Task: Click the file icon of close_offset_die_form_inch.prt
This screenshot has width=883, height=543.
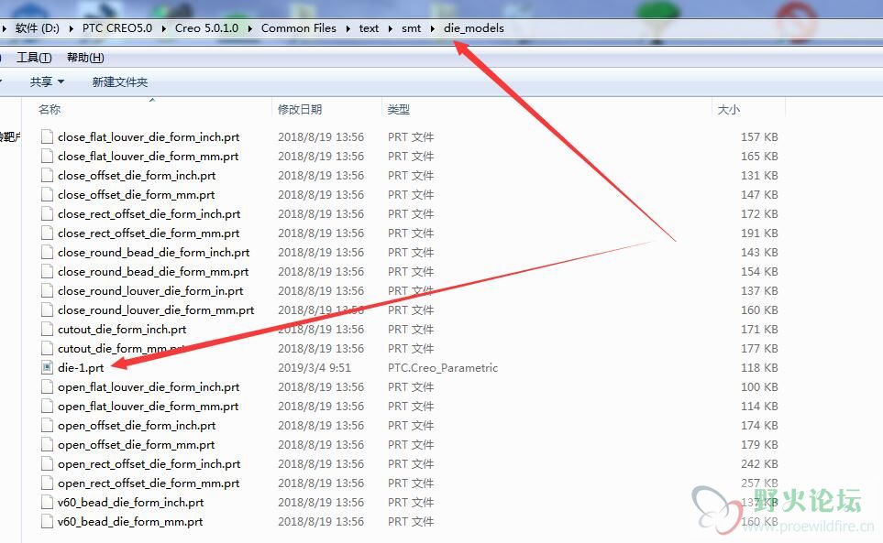Action: pyautogui.click(x=48, y=176)
